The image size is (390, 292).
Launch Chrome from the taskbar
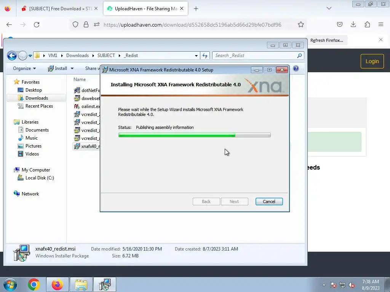[x=34, y=284]
